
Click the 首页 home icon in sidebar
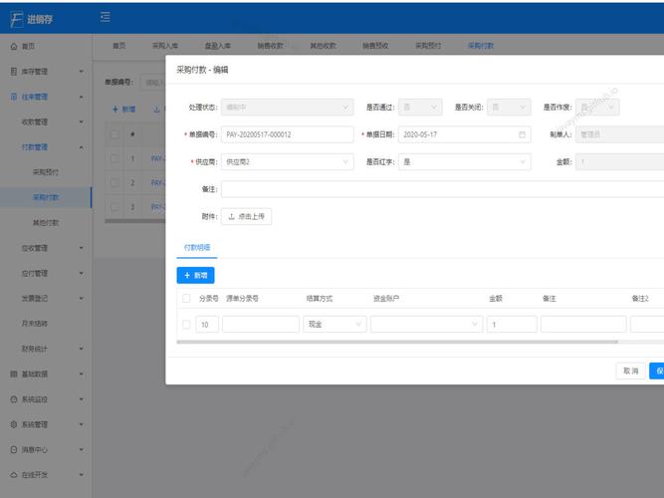click(x=13, y=47)
